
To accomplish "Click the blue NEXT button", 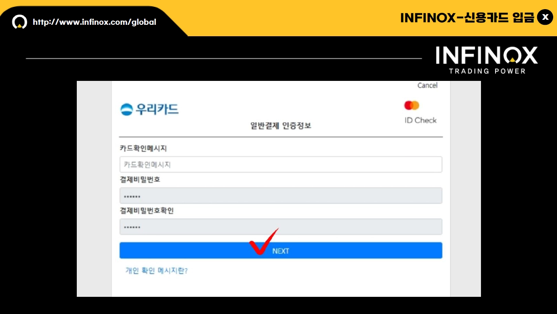I will 281,250.
